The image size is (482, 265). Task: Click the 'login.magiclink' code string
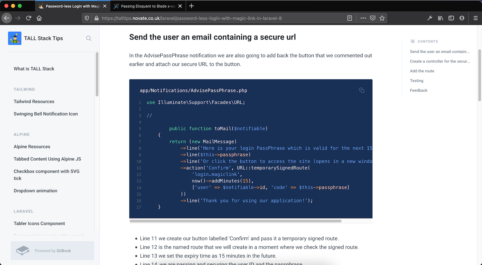pyautogui.click(x=216, y=174)
